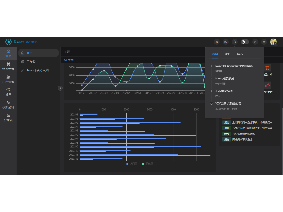Open the 权限控制 sidebar section
This screenshot has height=212, width=283.
tap(8, 105)
